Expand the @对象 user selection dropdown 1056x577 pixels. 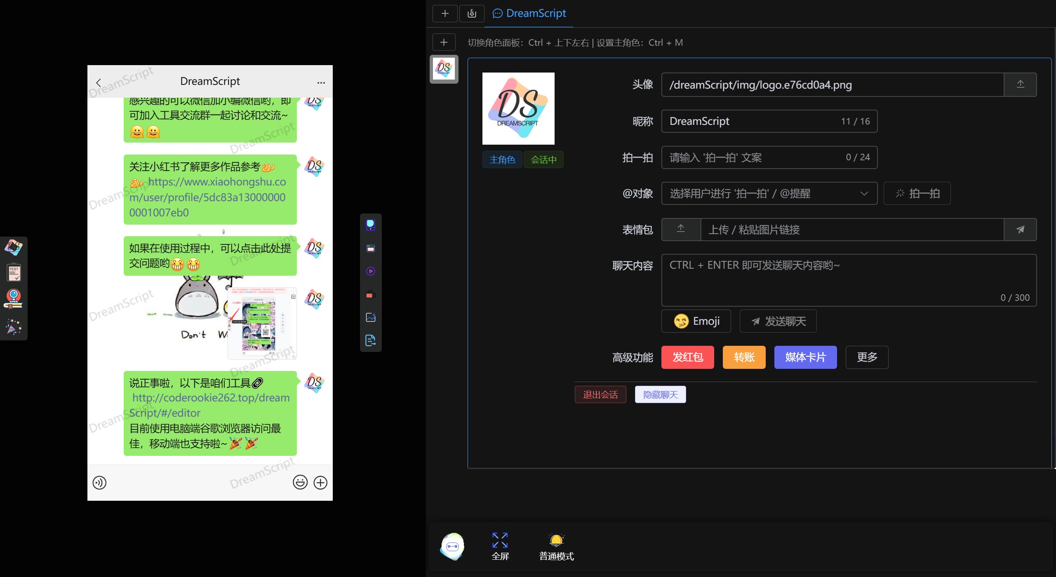tap(864, 193)
